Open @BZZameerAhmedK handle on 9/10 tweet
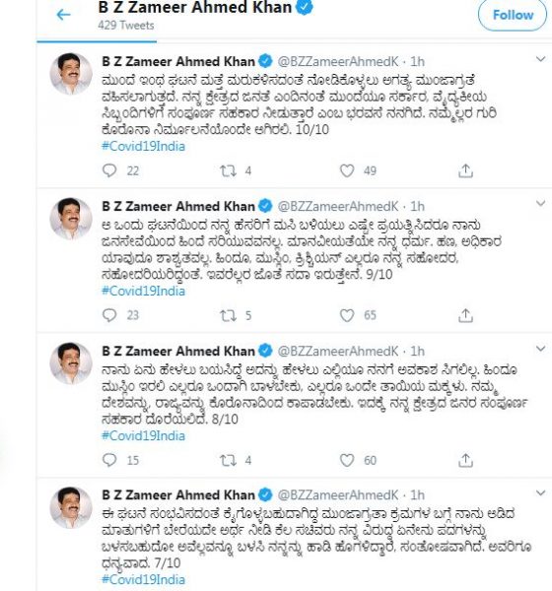The width and height of the screenshot is (552, 591). [x=338, y=206]
